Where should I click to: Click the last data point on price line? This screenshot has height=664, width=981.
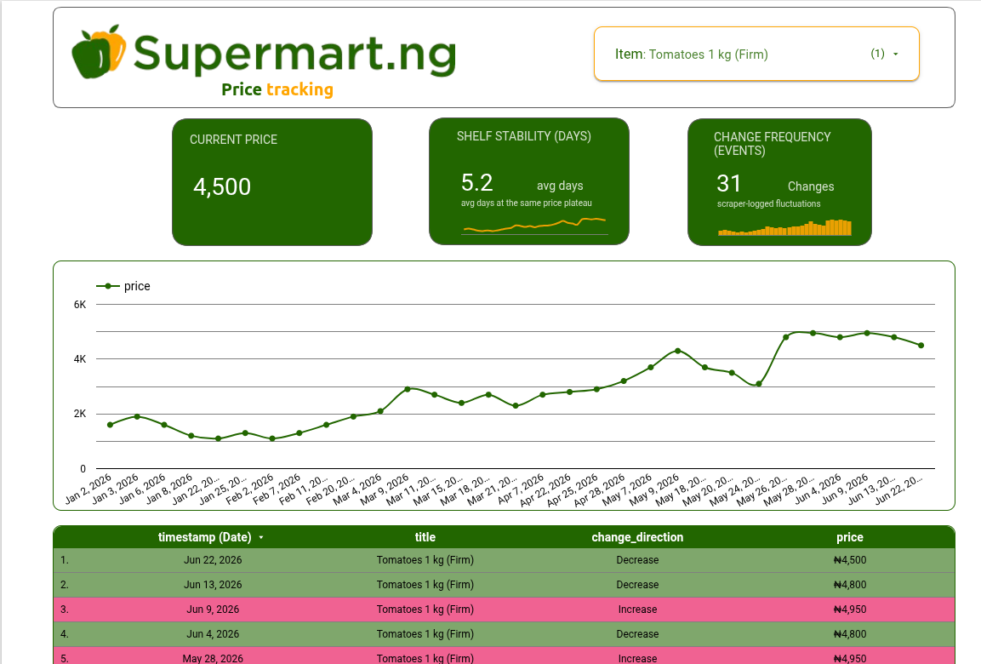pyautogui.click(x=921, y=346)
